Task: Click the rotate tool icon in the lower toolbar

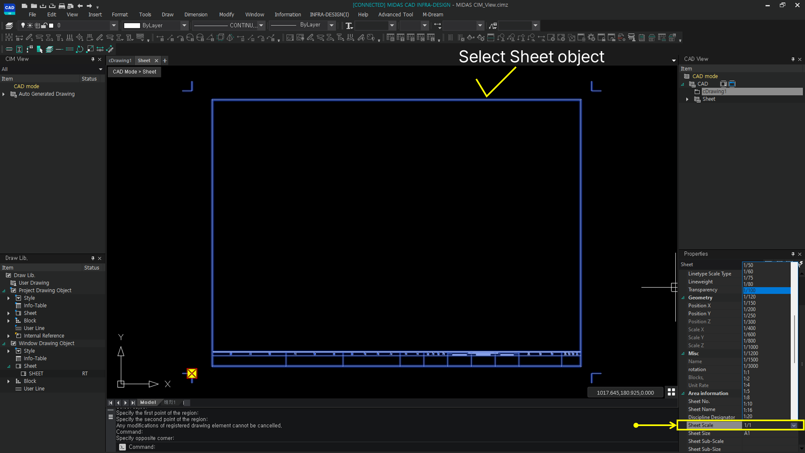Action: pos(80,49)
